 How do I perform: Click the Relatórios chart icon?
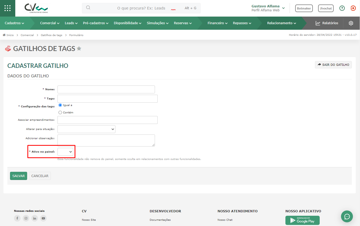(318, 23)
